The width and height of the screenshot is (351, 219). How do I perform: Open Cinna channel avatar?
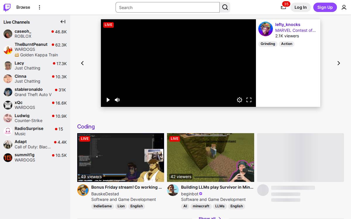point(8,79)
